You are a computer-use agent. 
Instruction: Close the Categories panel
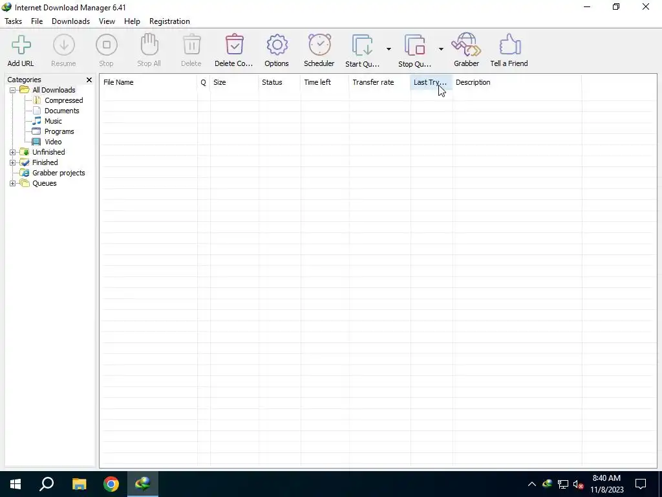tap(89, 80)
